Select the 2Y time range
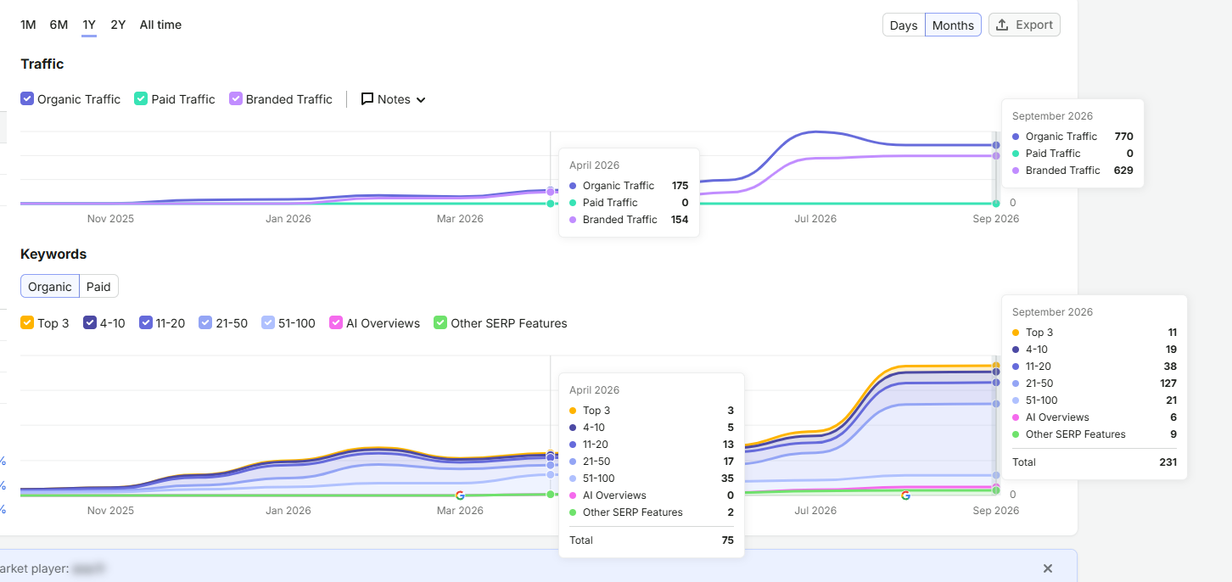Image resolution: width=1232 pixels, height=582 pixels. pyautogui.click(x=118, y=25)
